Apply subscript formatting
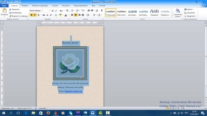 48,15
